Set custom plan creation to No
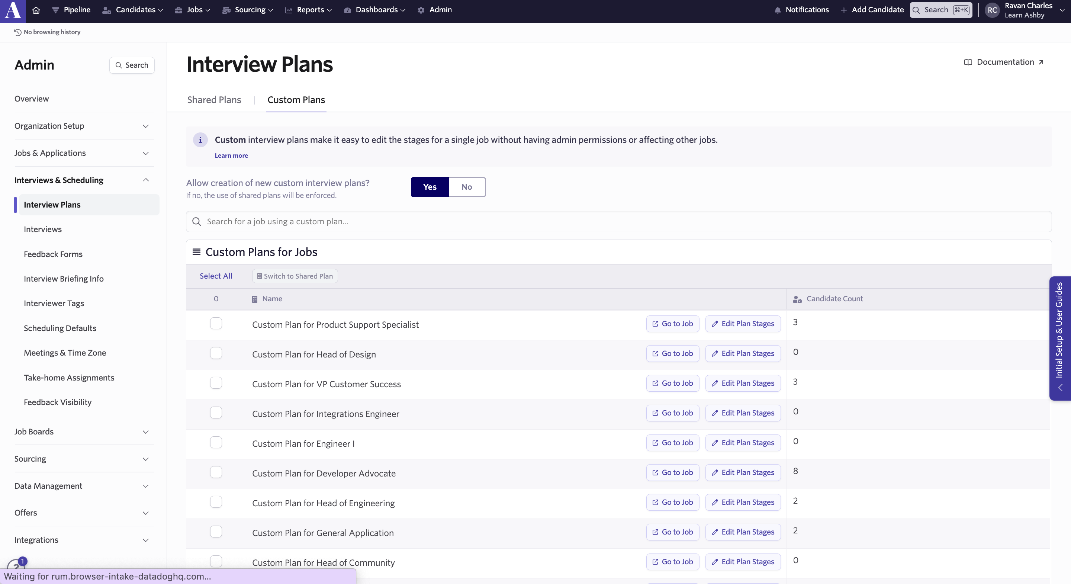Image resolution: width=1071 pixels, height=584 pixels. pyautogui.click(x=466, y=187)
